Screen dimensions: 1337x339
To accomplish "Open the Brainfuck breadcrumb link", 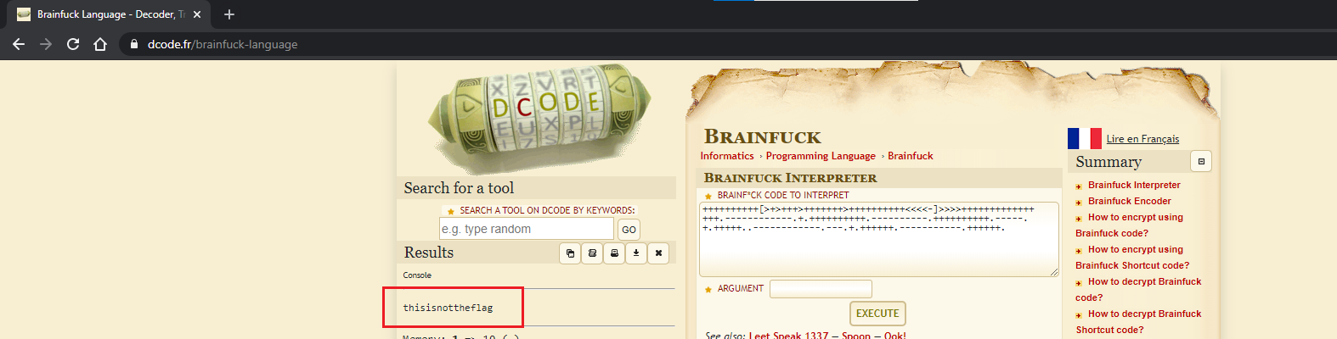I will 911,156.
